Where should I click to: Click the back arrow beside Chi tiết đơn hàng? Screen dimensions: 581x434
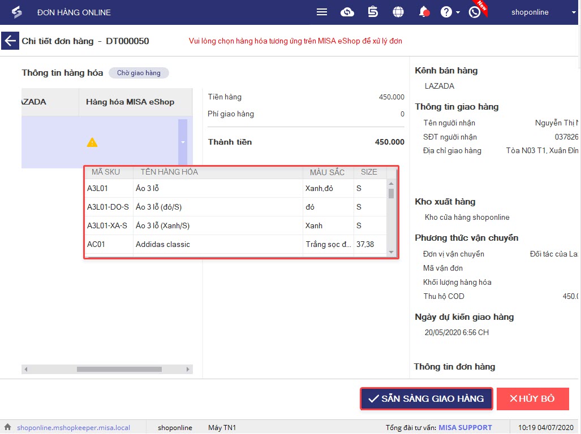[10, 41]
